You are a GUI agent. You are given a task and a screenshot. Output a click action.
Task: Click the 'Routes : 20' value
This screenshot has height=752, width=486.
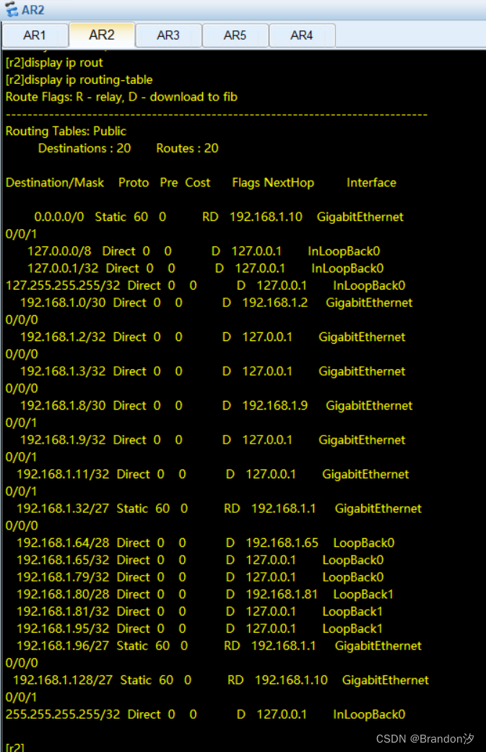187,148
